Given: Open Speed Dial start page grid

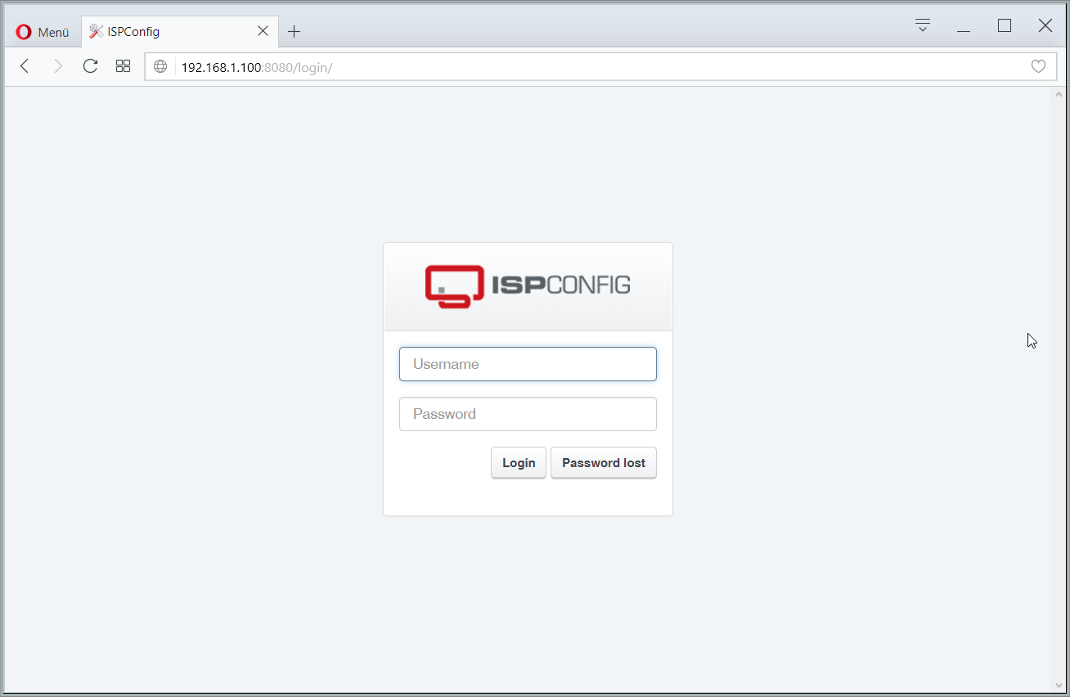Looking at the screenshot, I should coord(123,66).
